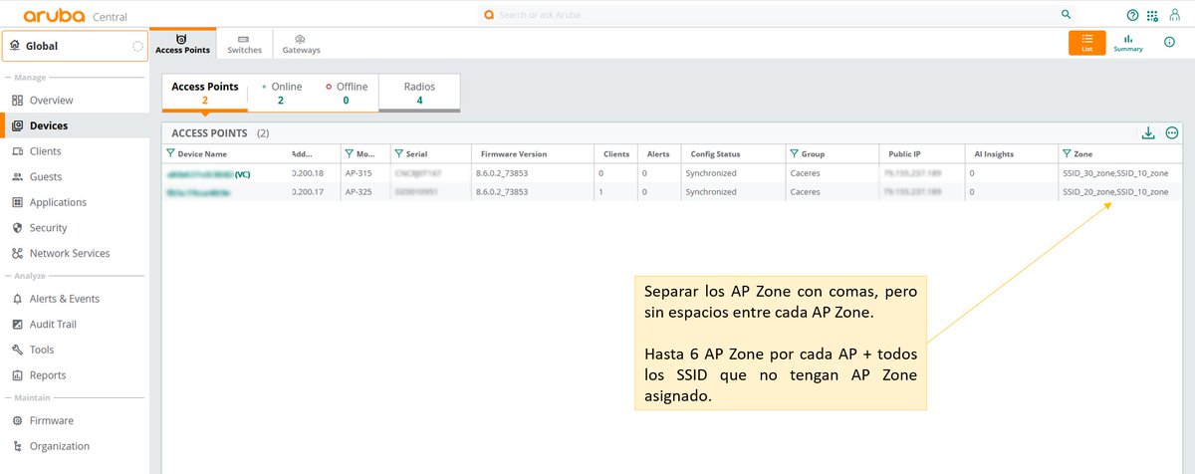Open the table more options ellipsis

[1172, 132]
